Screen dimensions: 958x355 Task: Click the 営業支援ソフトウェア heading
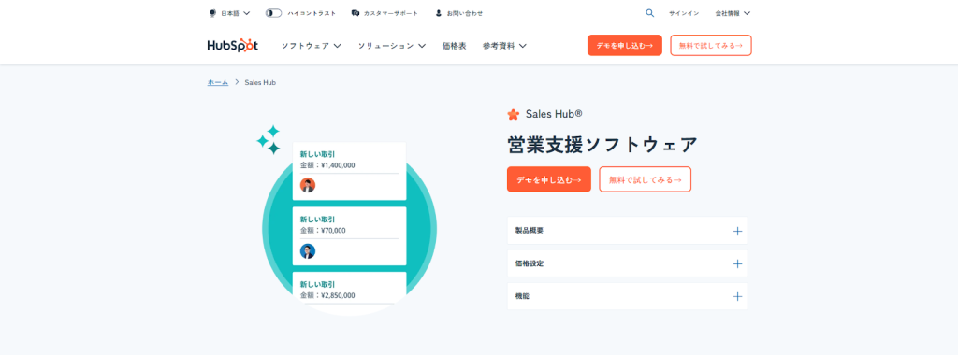602,145
